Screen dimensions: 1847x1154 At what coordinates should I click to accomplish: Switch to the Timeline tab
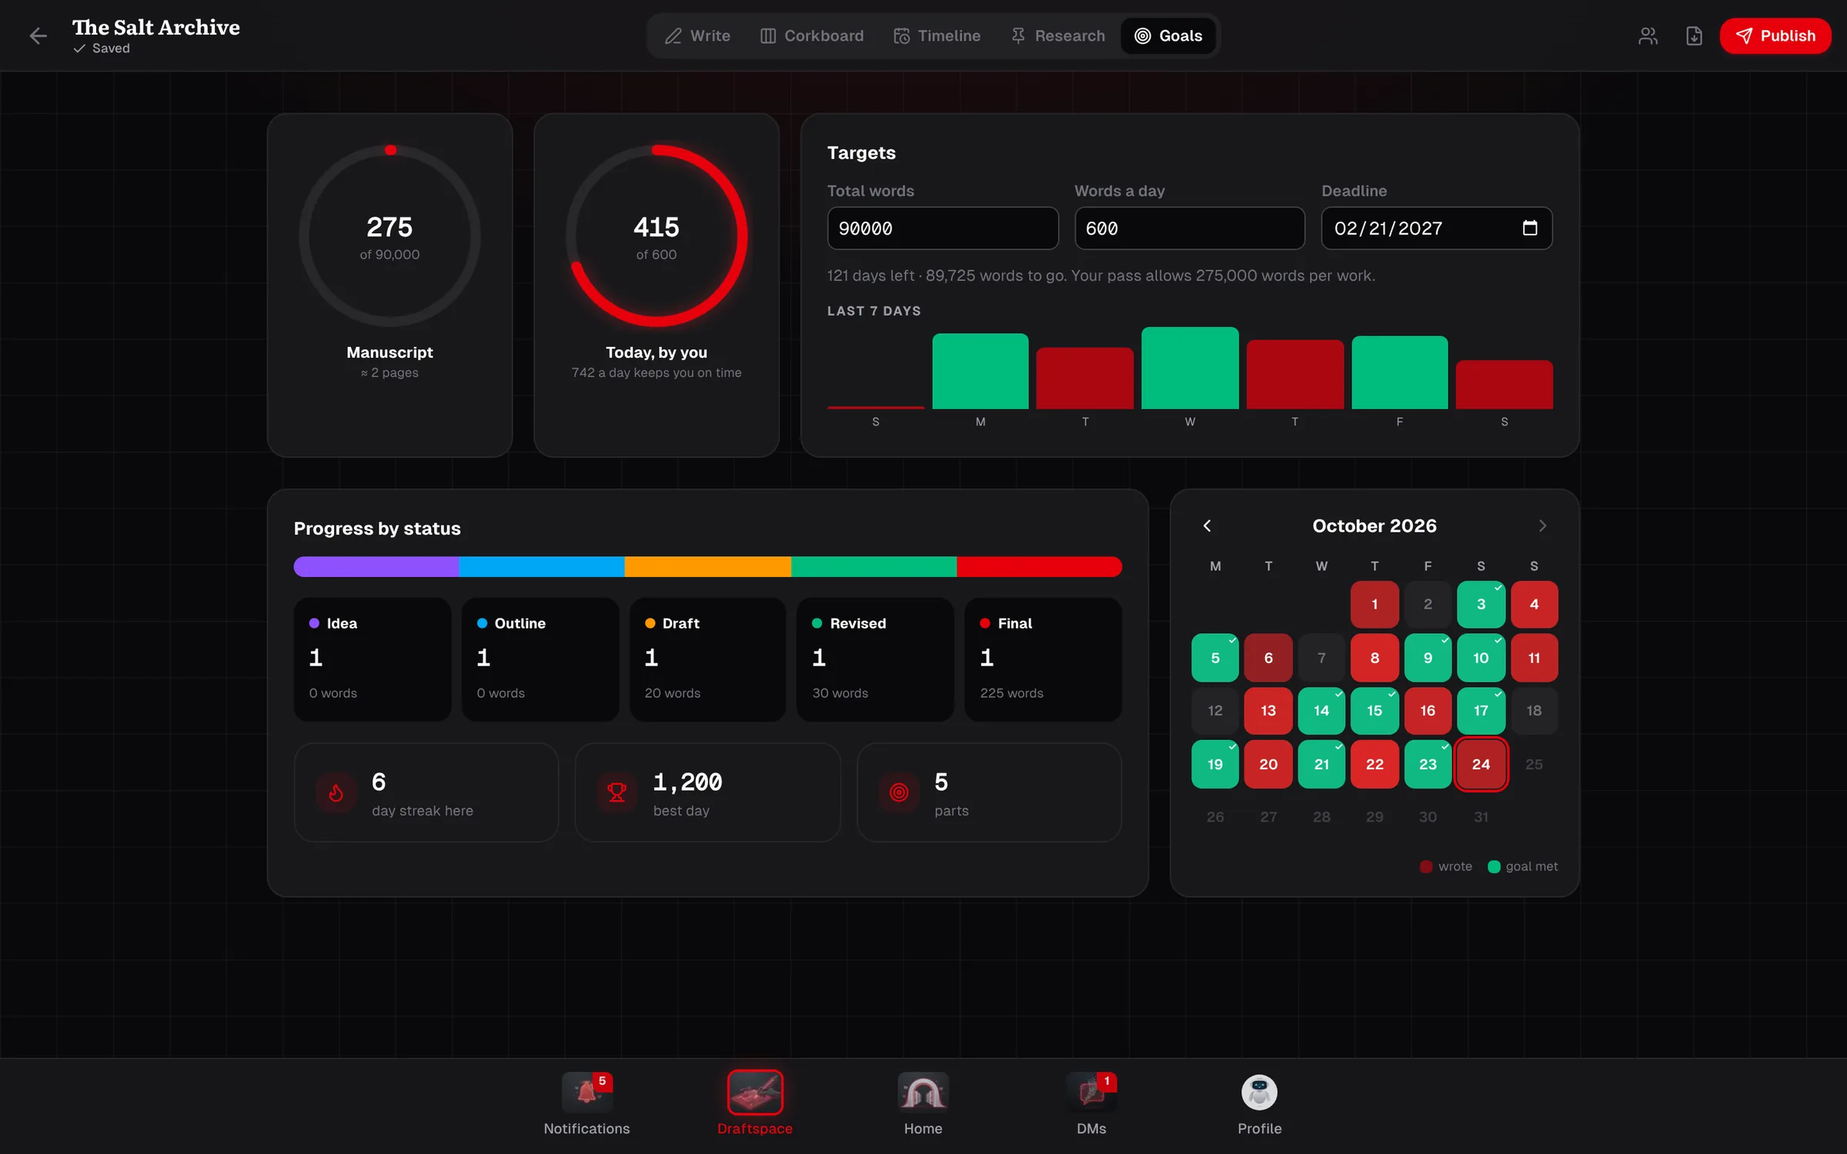coord(937,35)
